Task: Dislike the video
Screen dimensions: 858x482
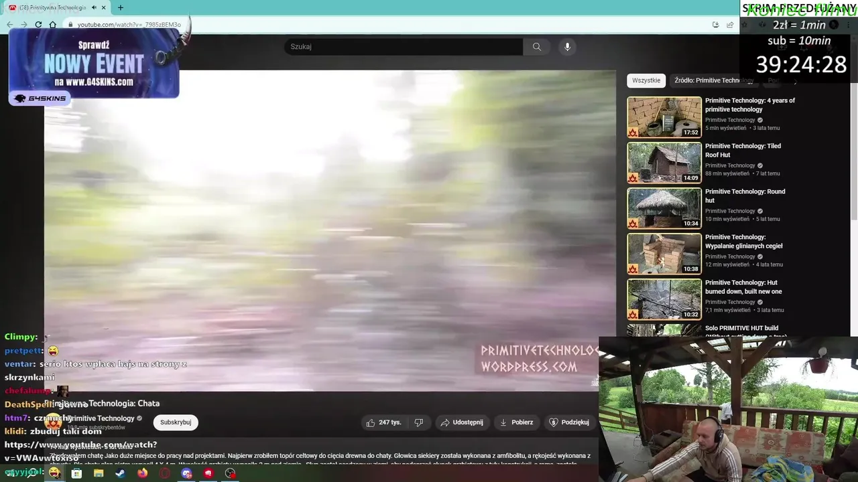Action: 418,422
